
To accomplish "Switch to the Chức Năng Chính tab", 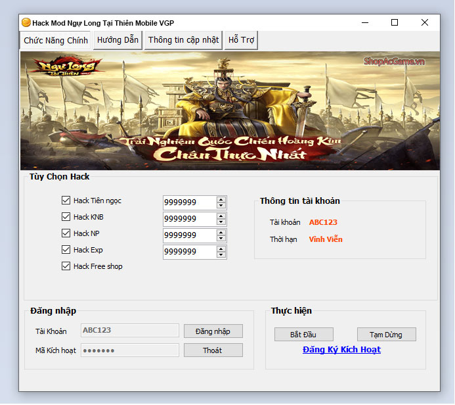I will point(55,40).
